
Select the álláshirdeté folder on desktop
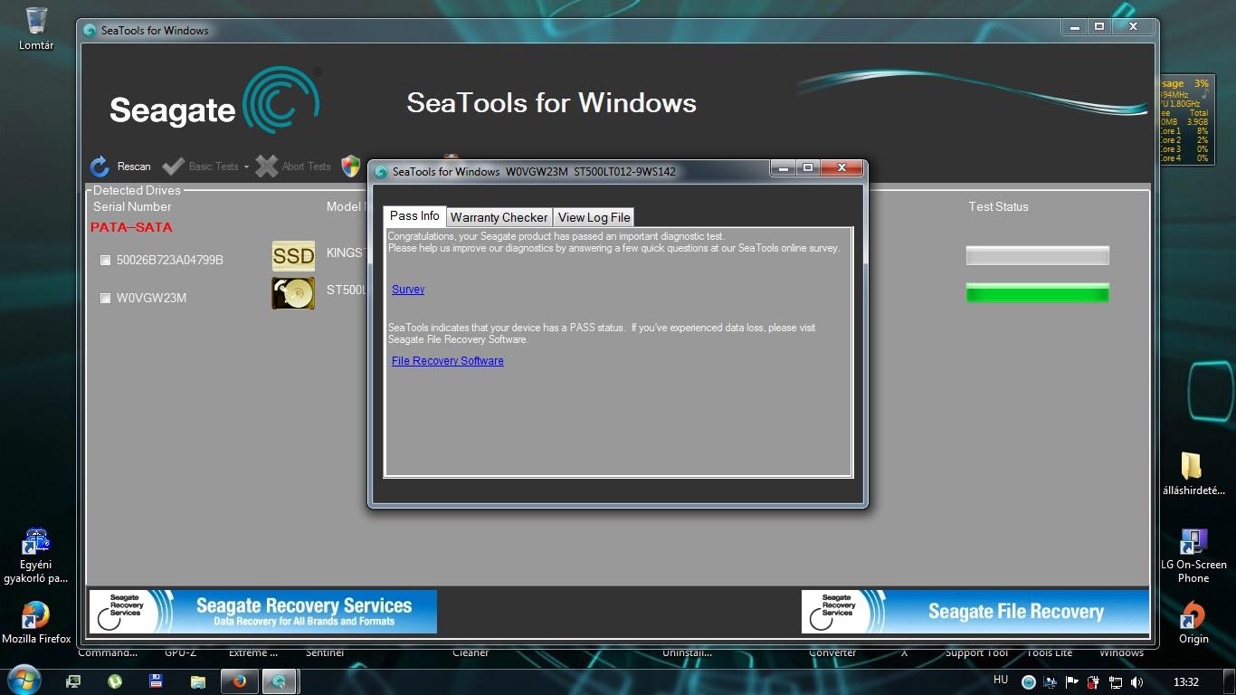pos(1193,475)
